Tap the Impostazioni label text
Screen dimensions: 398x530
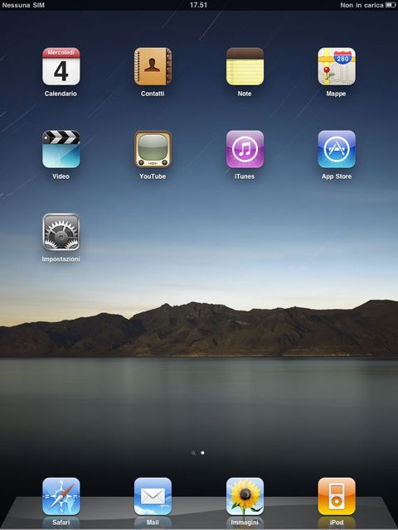[x=61, y=259]
